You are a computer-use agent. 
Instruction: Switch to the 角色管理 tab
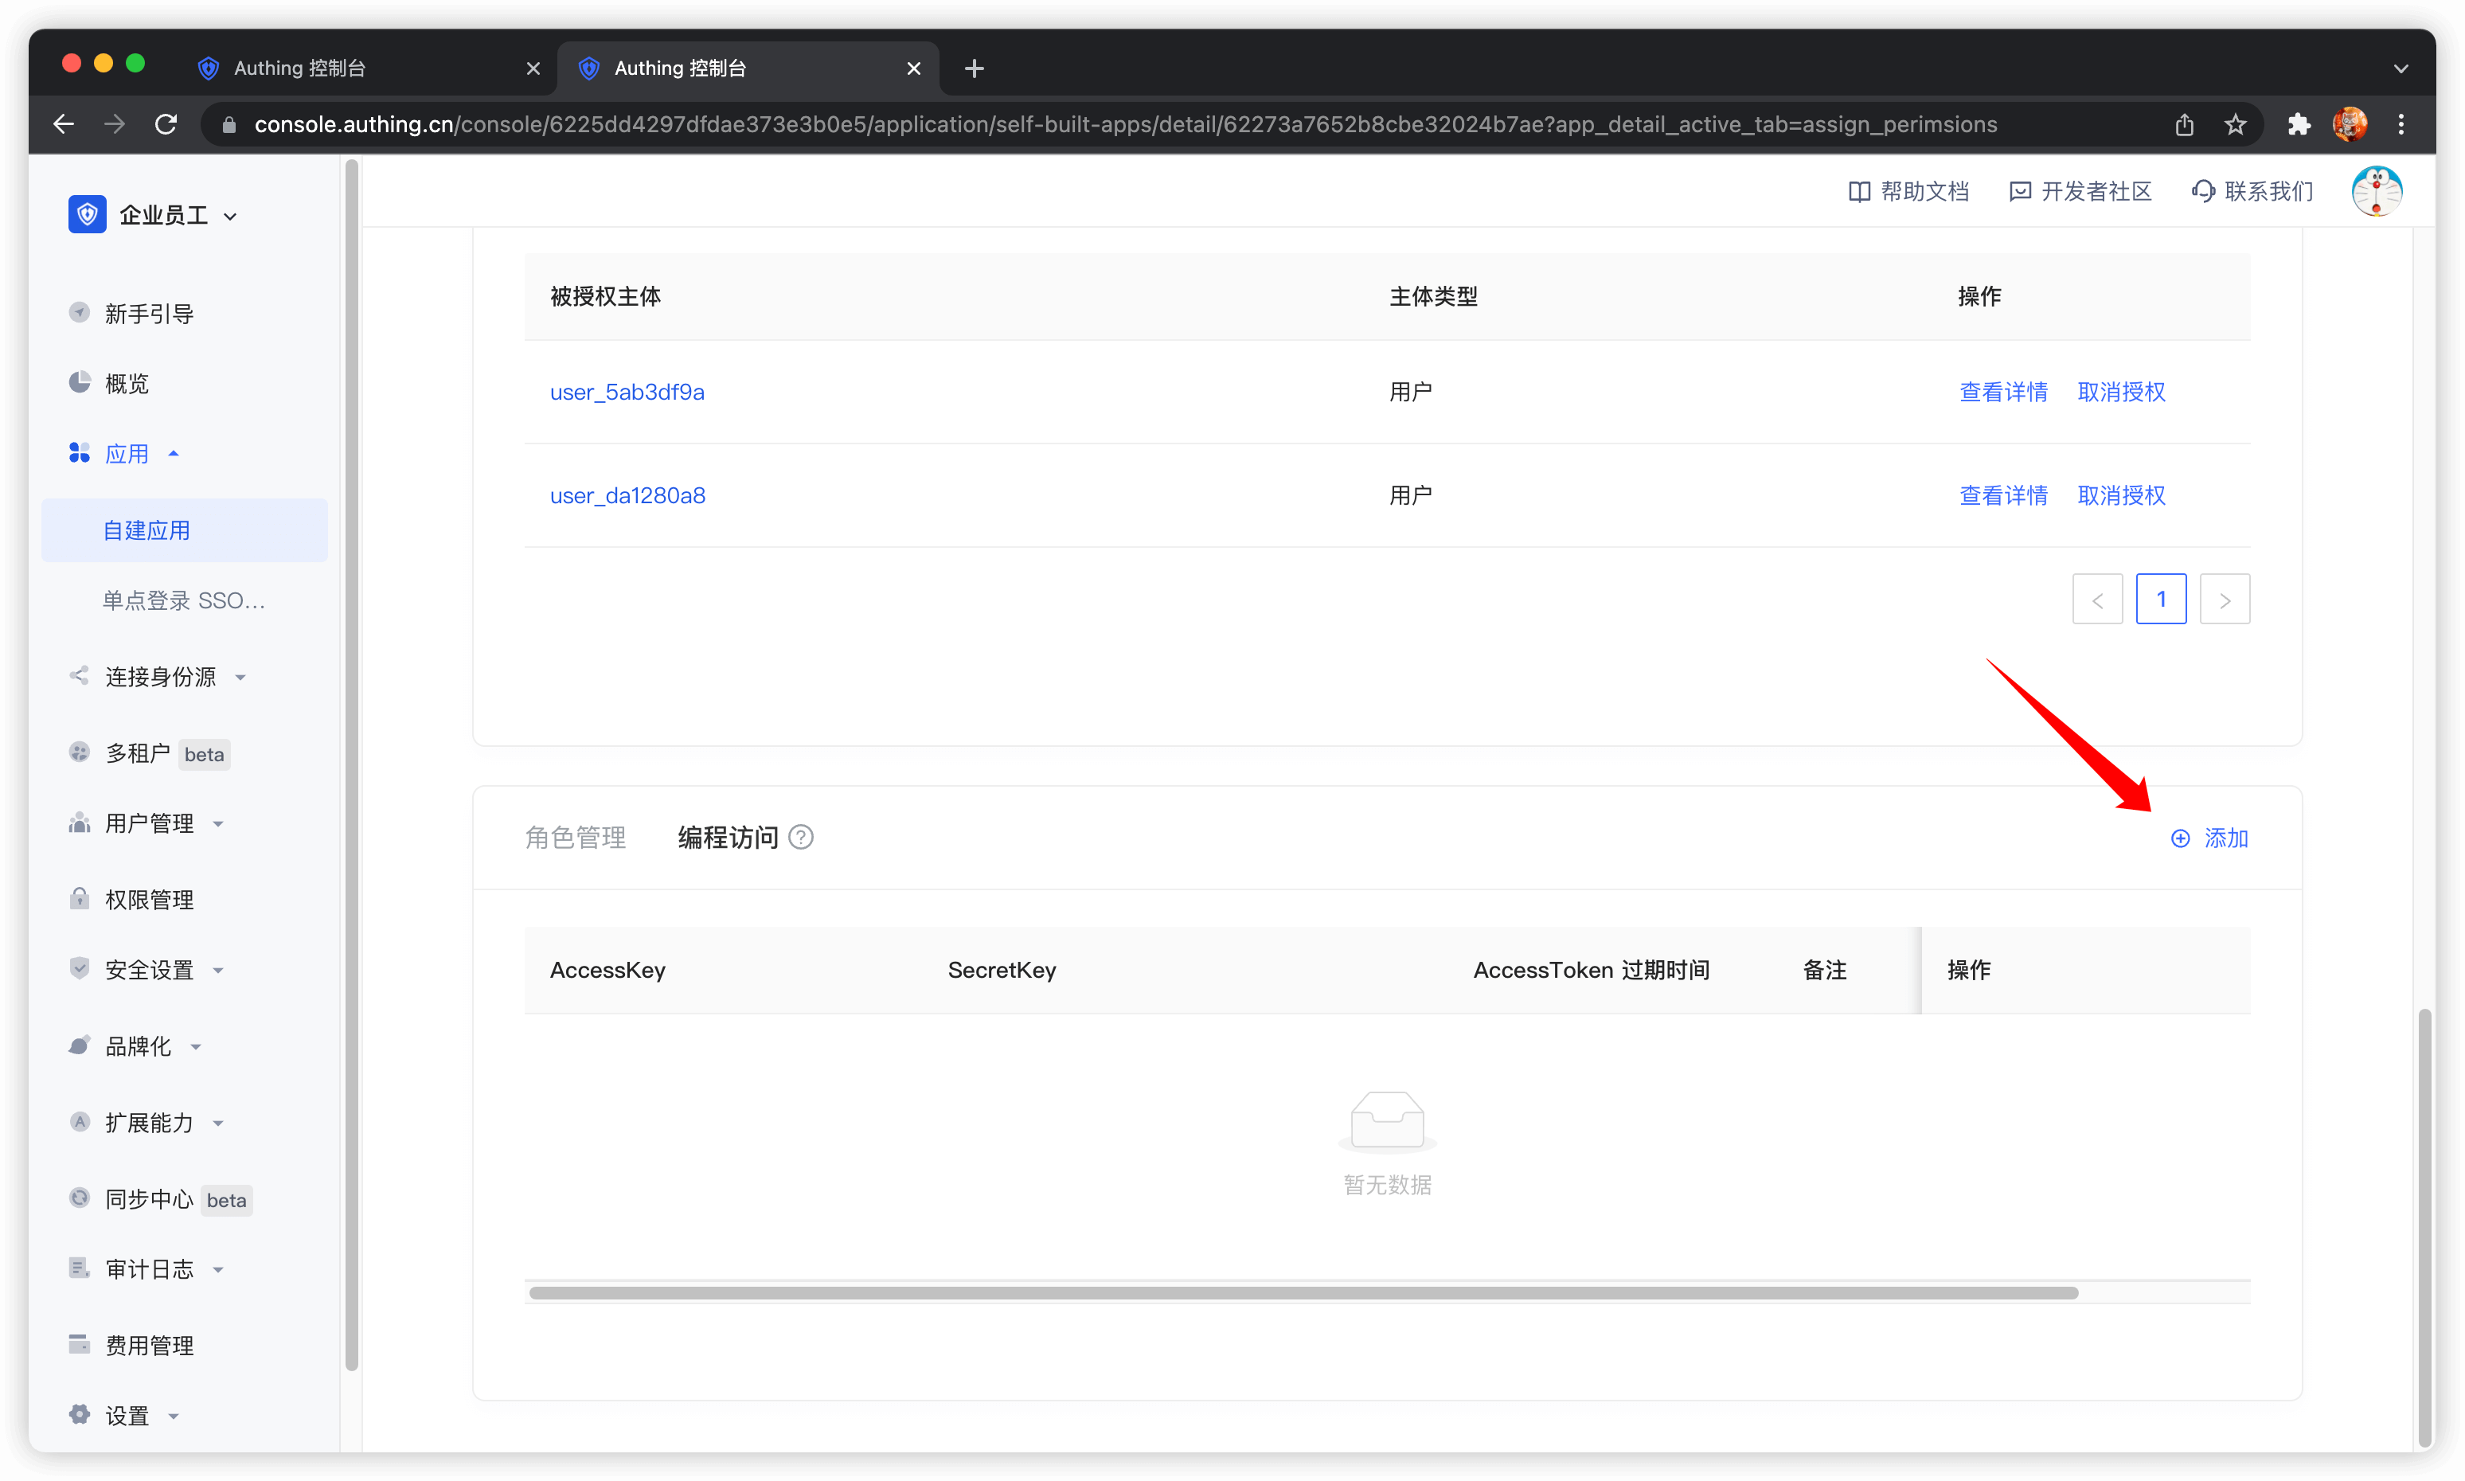[576, 838]
